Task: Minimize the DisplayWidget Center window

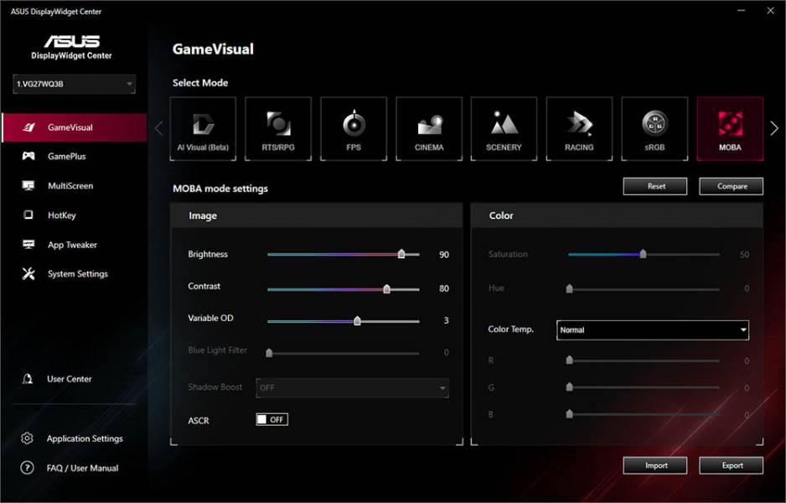Action: click(742, 11)
